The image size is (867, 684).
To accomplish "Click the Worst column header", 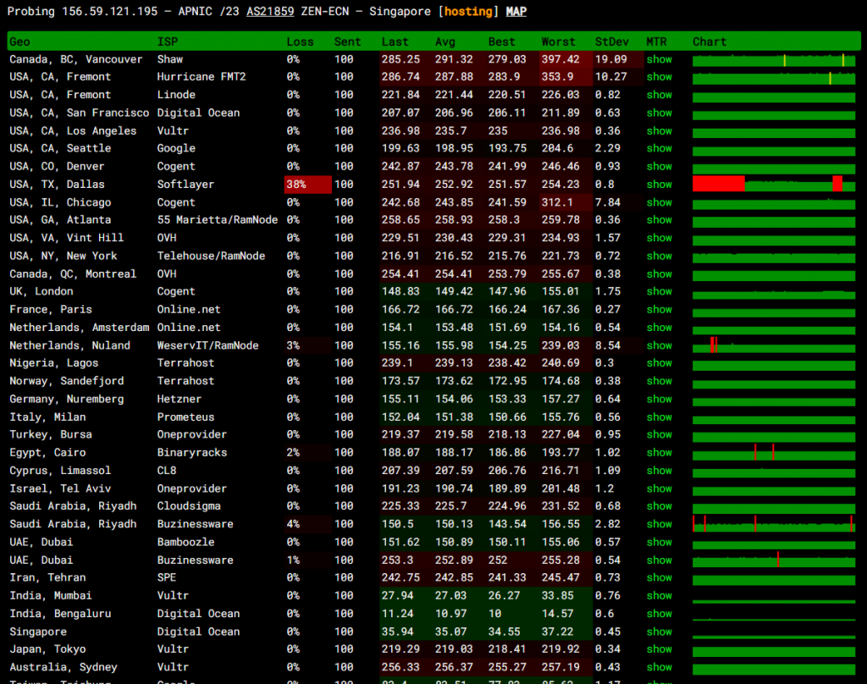I will pos(559,42).
